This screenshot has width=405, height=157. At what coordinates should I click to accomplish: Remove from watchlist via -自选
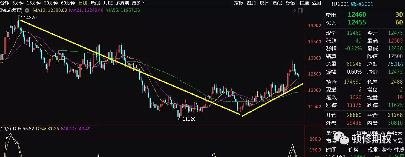(x=304, y=3)
